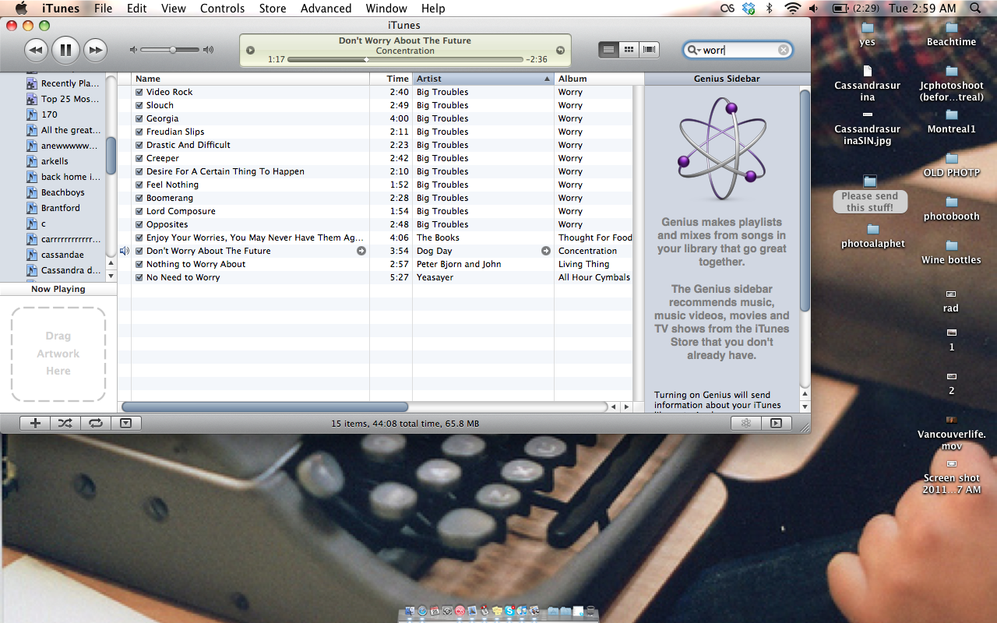
Task: Skip forward to the next track
Action: point(95,51)
